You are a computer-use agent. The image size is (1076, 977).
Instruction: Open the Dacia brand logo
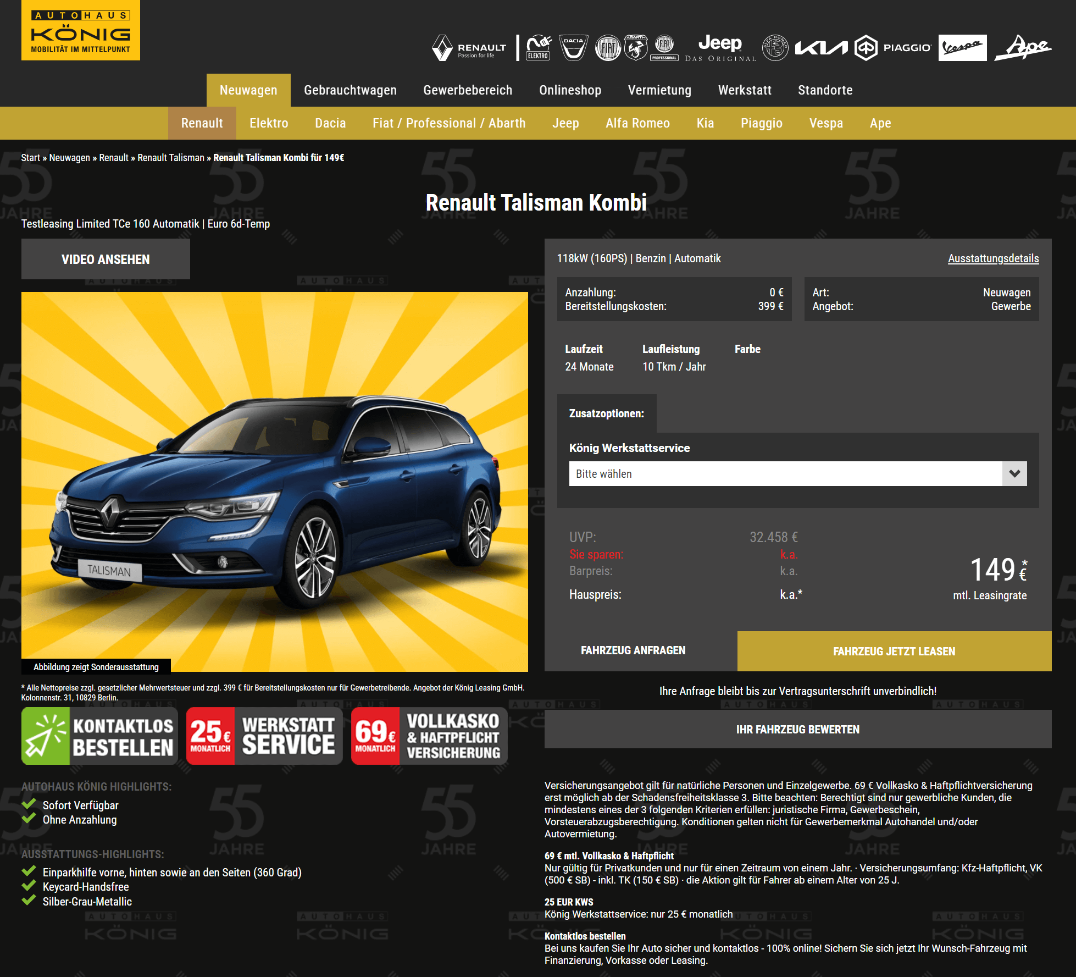pos(573,48)
